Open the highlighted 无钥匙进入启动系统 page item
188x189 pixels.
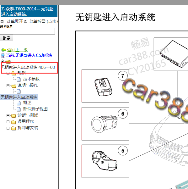(x=19, y=97)
